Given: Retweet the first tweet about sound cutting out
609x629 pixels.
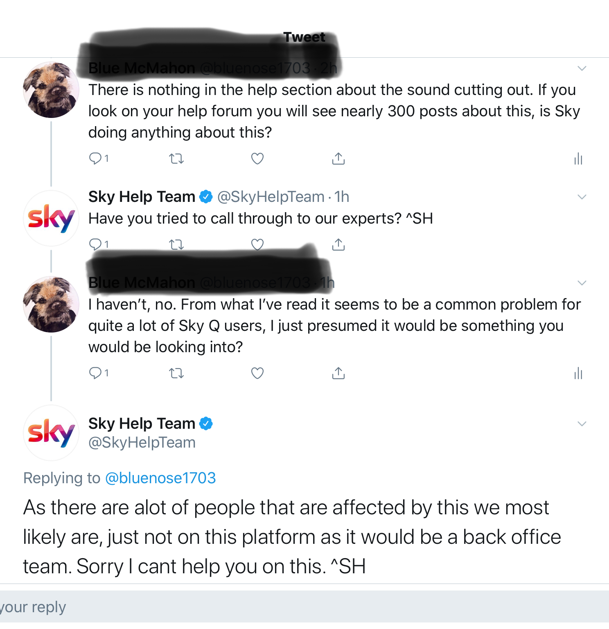Looking at the screenshot, I should coord(176,158).
